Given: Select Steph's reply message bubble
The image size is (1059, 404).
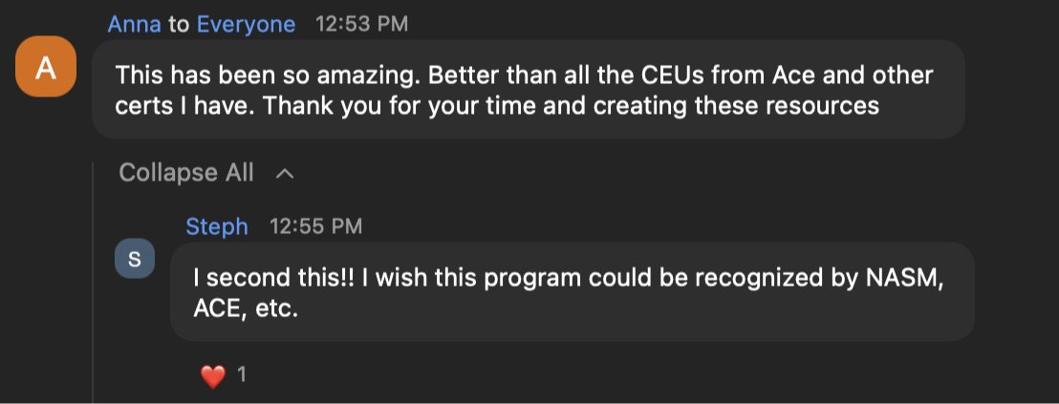Looking at the screenshot, I should click(572, 292).
